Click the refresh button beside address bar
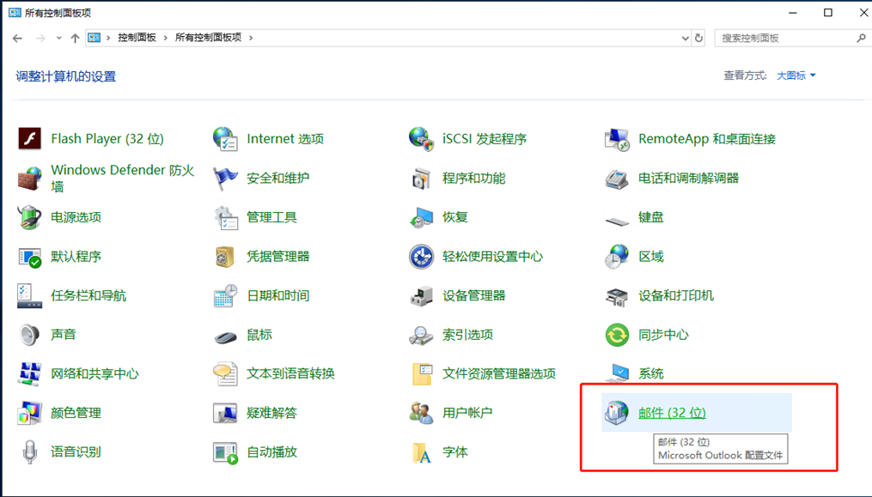This screenshot has width=872, height=497. 699,38
